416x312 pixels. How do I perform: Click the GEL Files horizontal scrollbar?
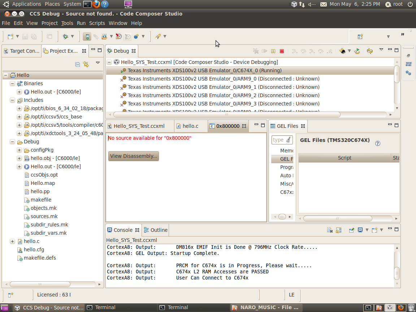pyautogui.click(x=338, y=218)
